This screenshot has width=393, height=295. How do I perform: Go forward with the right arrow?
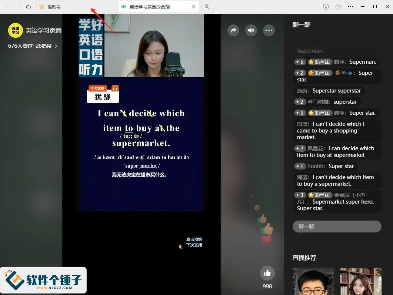(x=19, y=7)
